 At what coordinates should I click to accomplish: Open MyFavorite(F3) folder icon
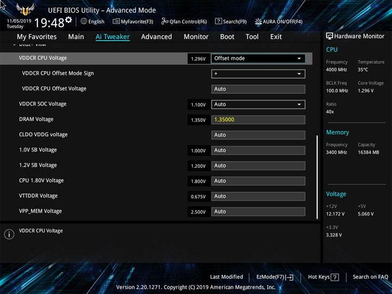[x=116, y=21]
